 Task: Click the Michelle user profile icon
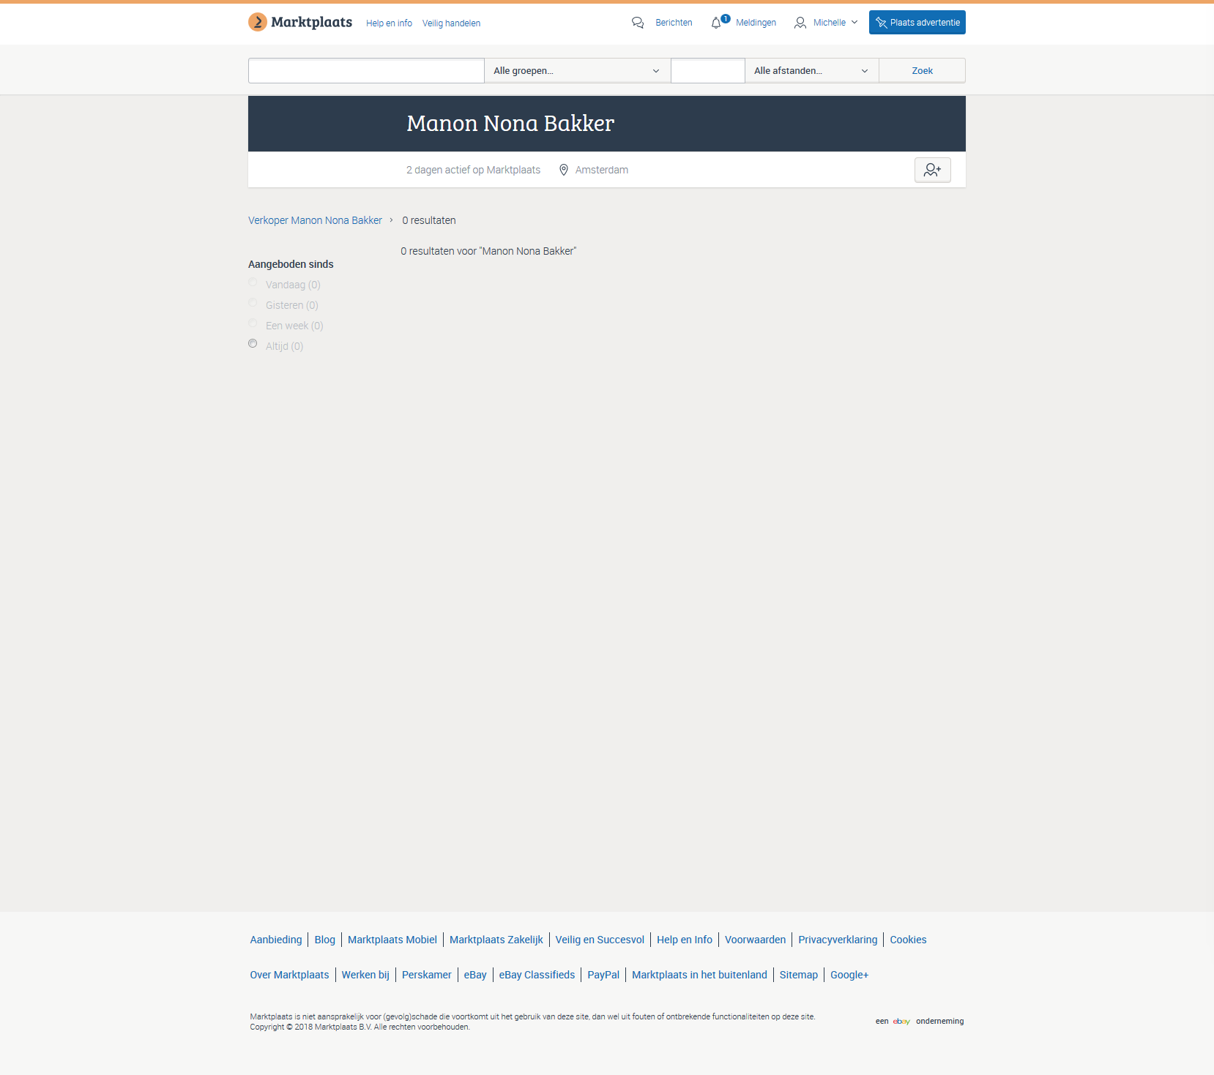pyautogui.click(x=800, y=23)
